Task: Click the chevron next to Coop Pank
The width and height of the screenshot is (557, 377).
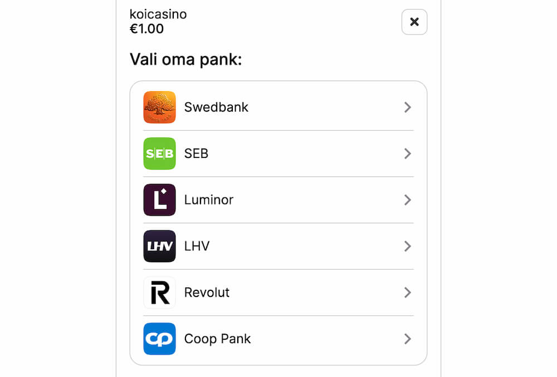Action: [x=408, y=339]
